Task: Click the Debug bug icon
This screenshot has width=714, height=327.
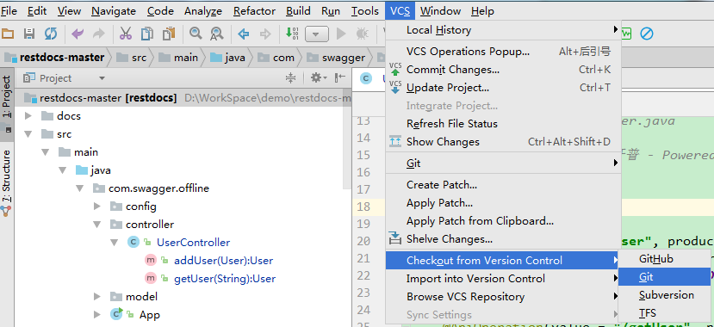Action: [363, 34]
